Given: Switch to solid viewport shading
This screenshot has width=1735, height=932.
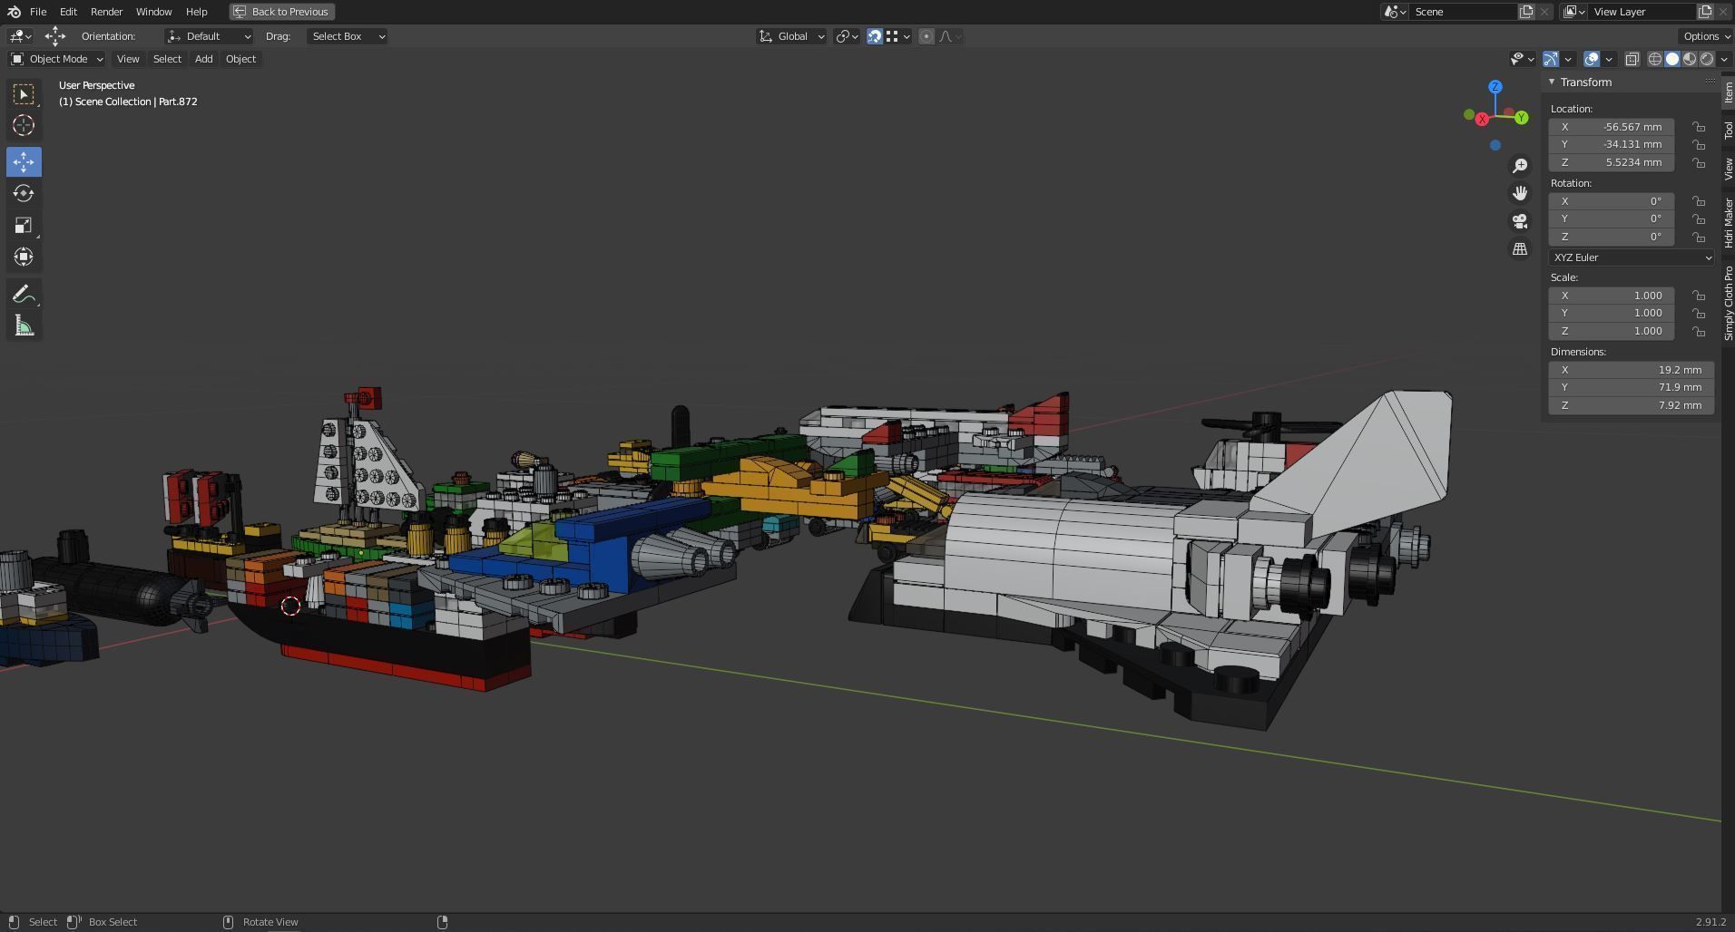Looking at the screenshot, I should click(x=1672, y=59).
